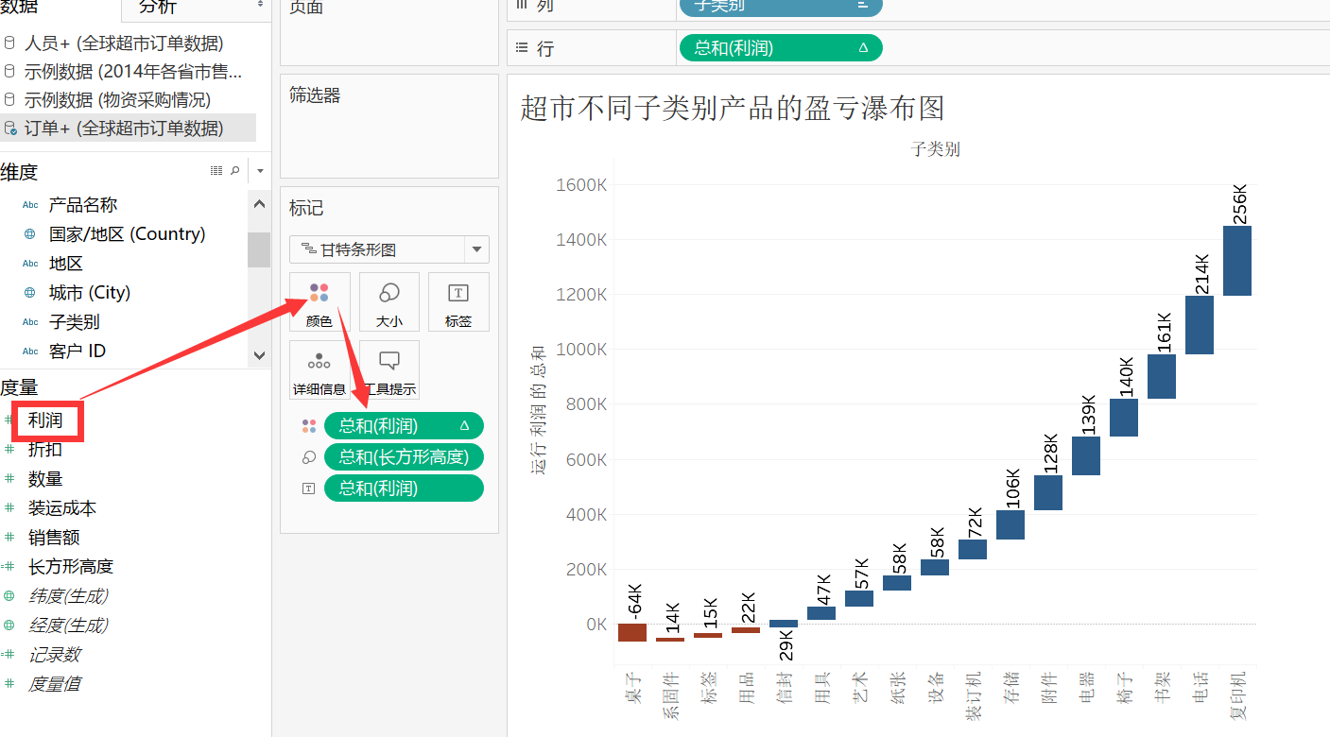The width and height of the screenshot is (1330, 737).
Task: Click the dimensions list scroll up arrow
Action: click(259, 202)
